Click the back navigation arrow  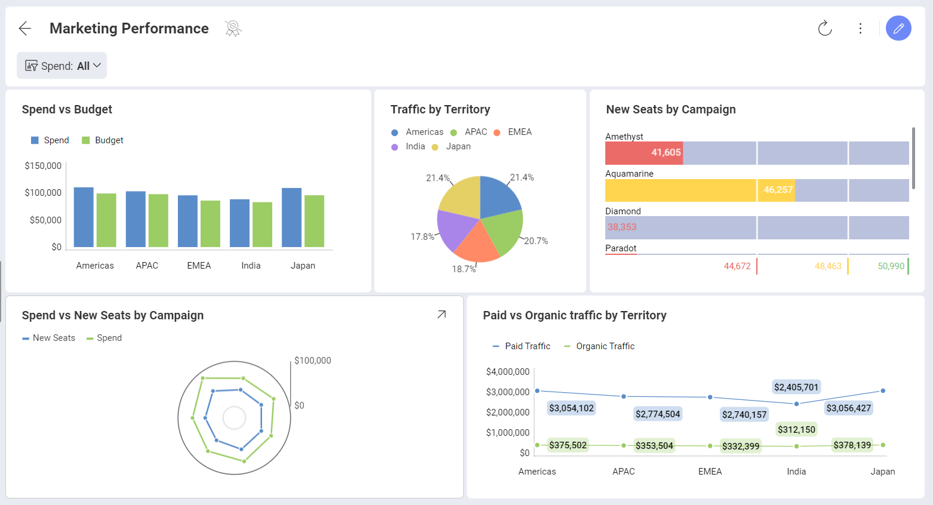pos(24,28)
